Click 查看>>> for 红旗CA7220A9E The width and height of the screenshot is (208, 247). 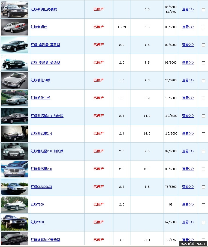click(x=188, y=187)
